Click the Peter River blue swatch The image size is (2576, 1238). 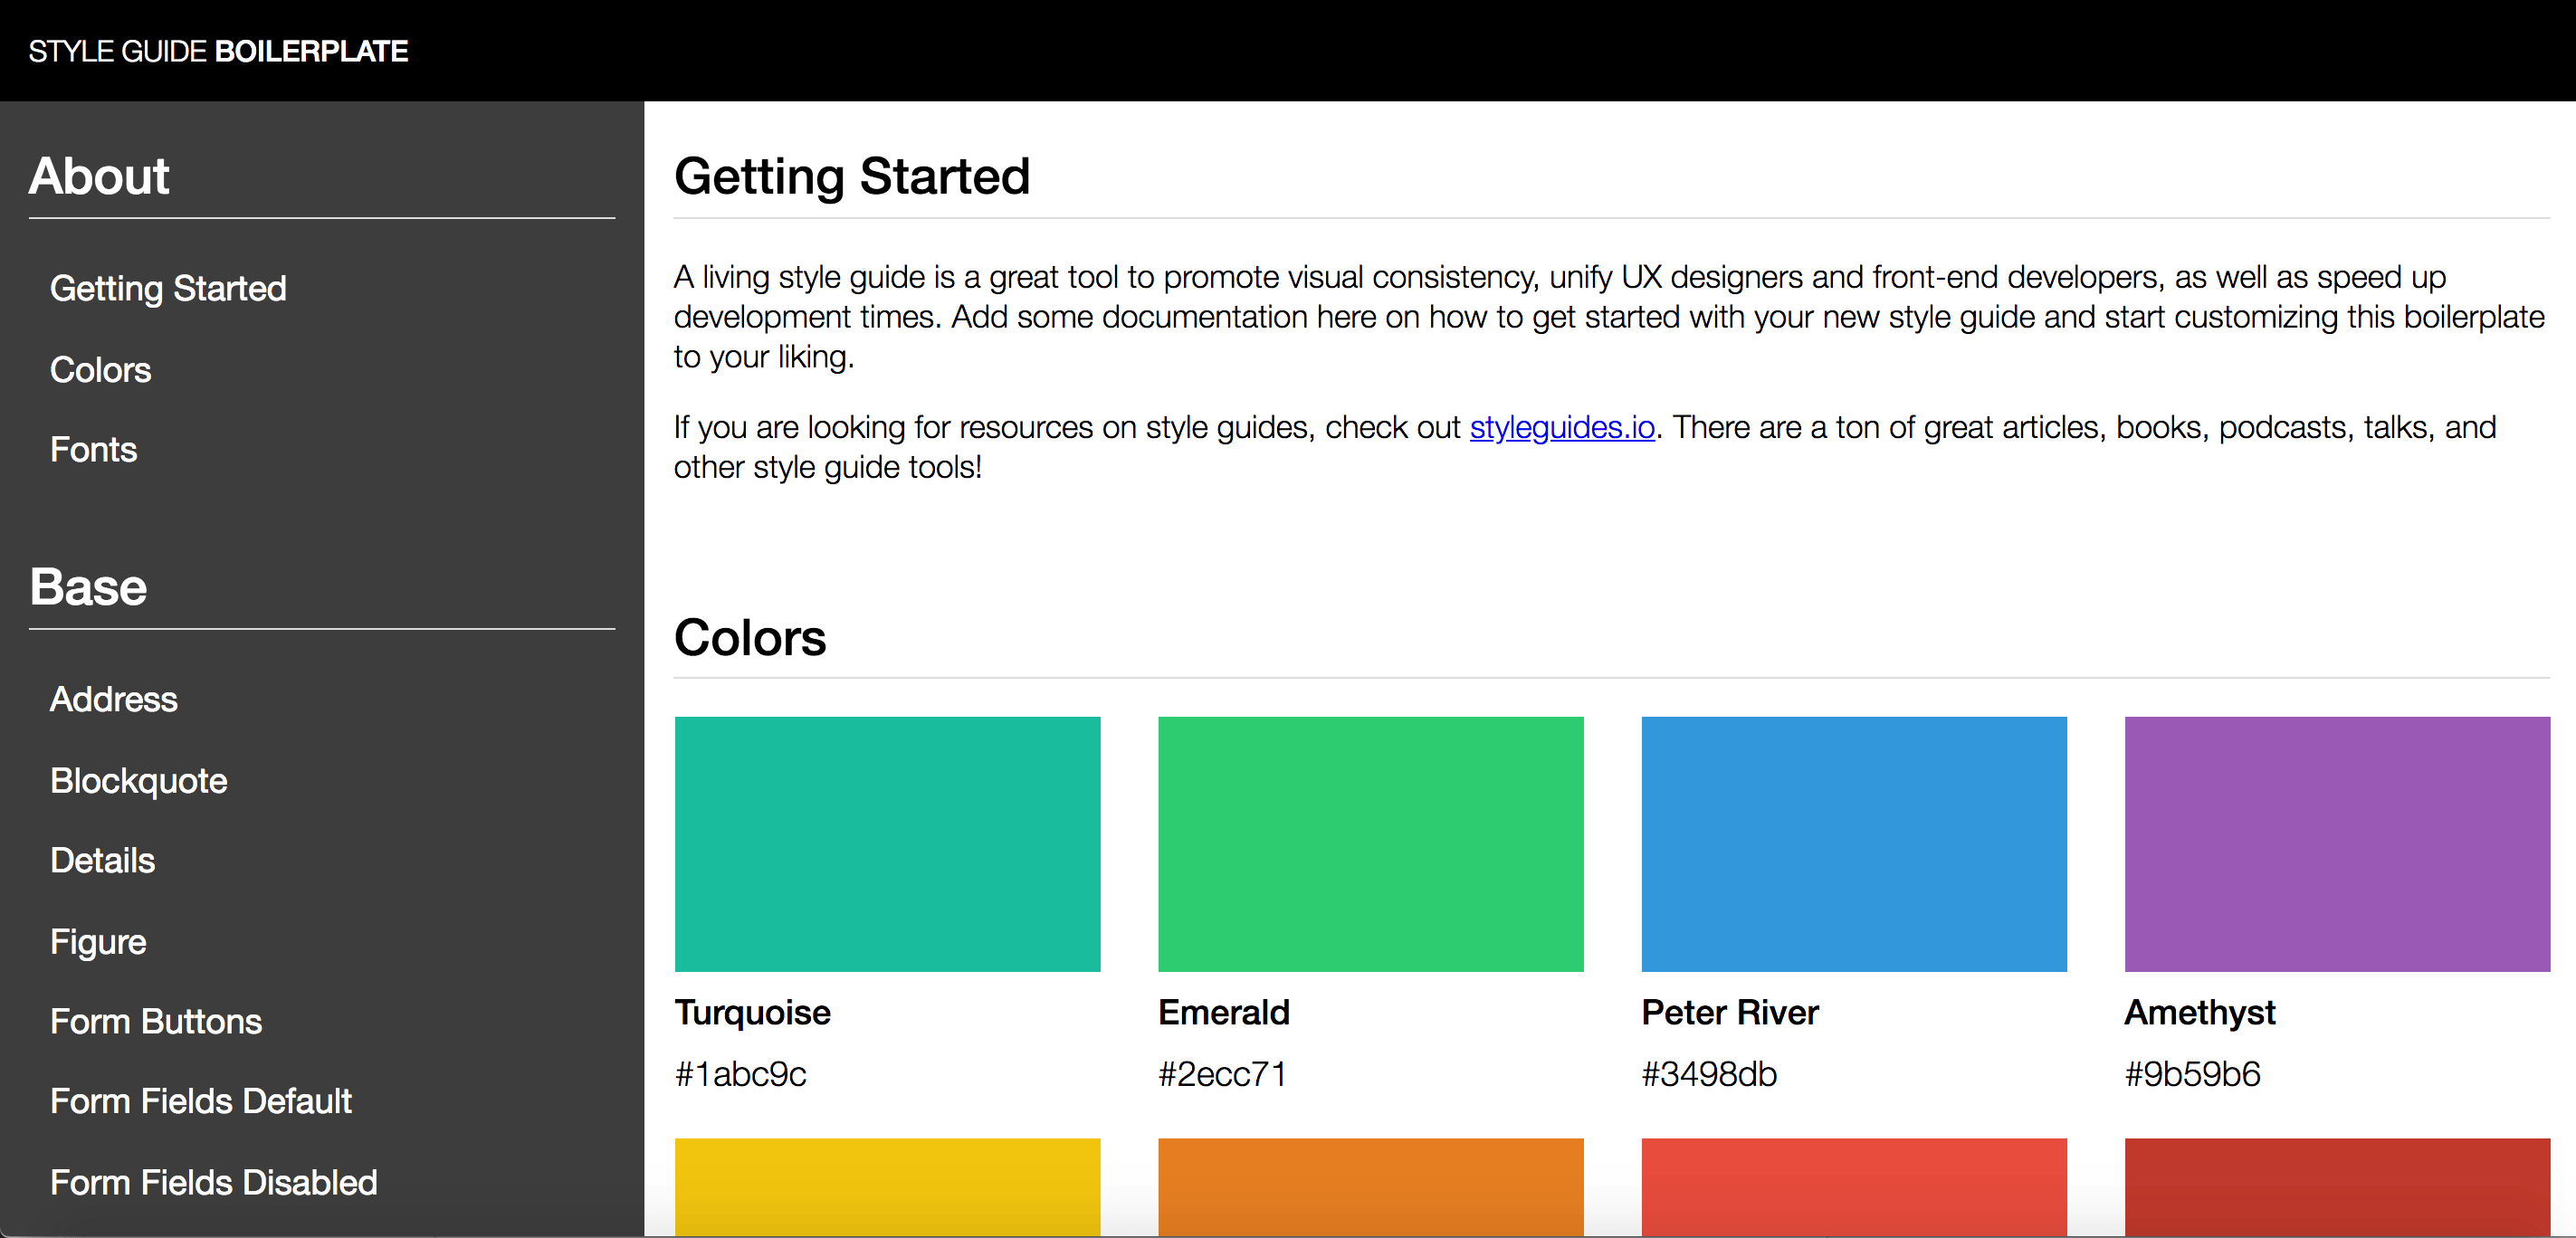tap(1853, 843)
